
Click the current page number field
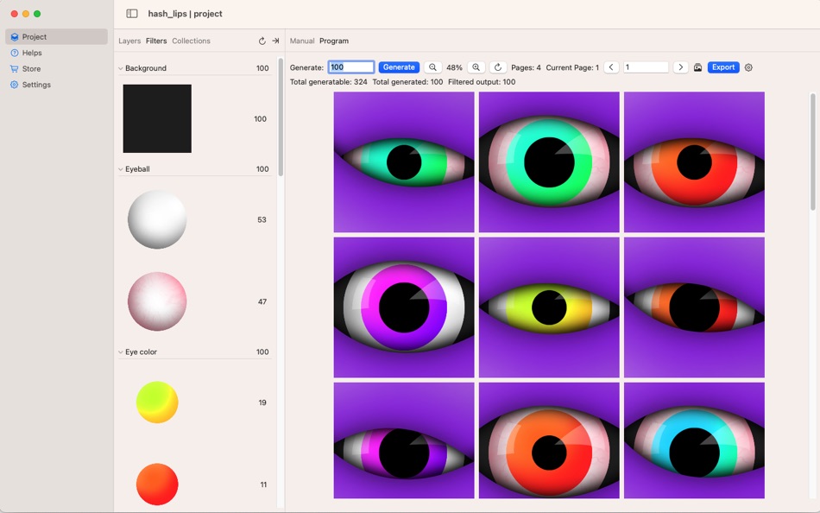[x=646, y=67]
